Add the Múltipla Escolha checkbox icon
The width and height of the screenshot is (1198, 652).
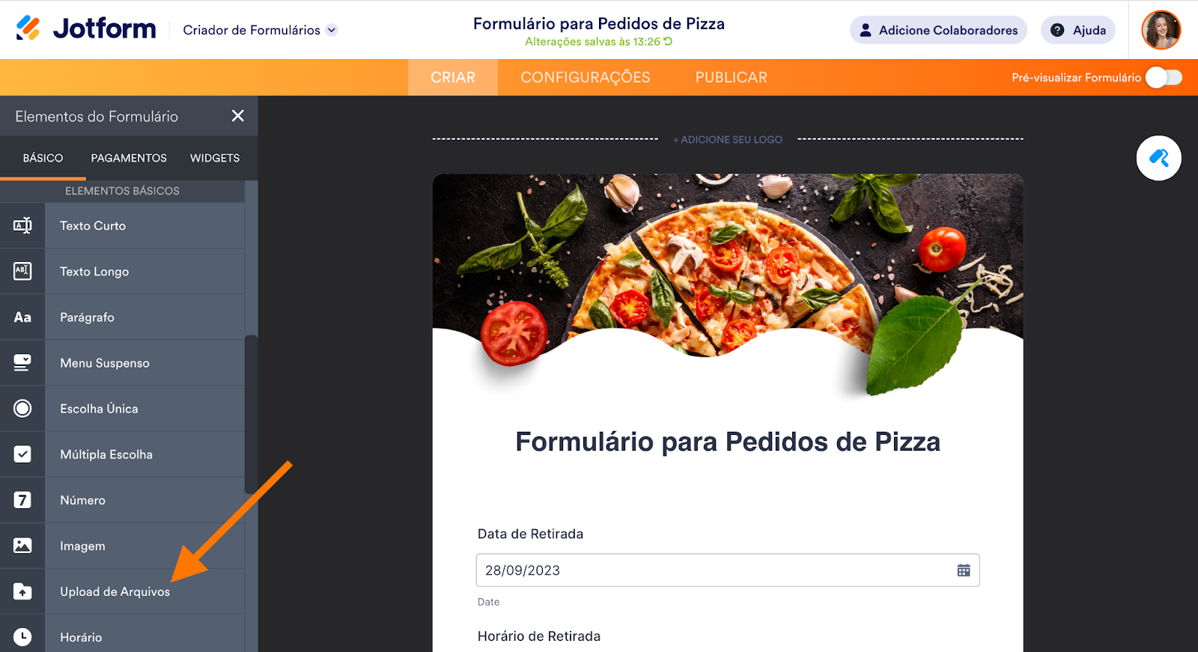click(22, 454)
